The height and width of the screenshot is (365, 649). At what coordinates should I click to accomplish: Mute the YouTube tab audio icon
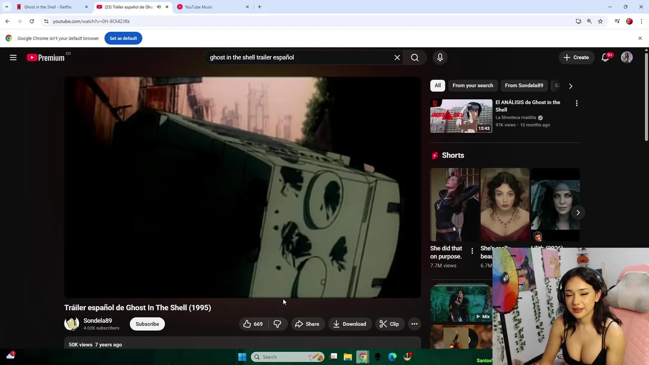159,7
